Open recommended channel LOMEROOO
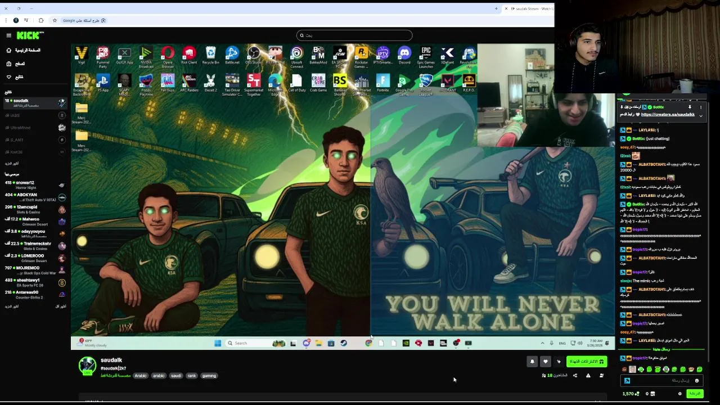Screen dimensions: 720x405 click(x=35, y=258)
